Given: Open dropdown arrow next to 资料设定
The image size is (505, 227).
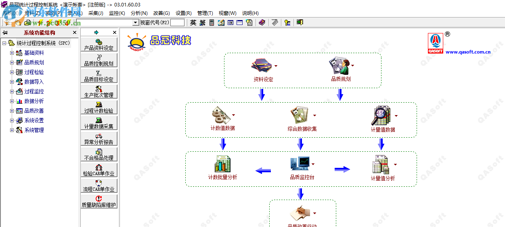Looking at the screenshot, I should tap(276, 66).
